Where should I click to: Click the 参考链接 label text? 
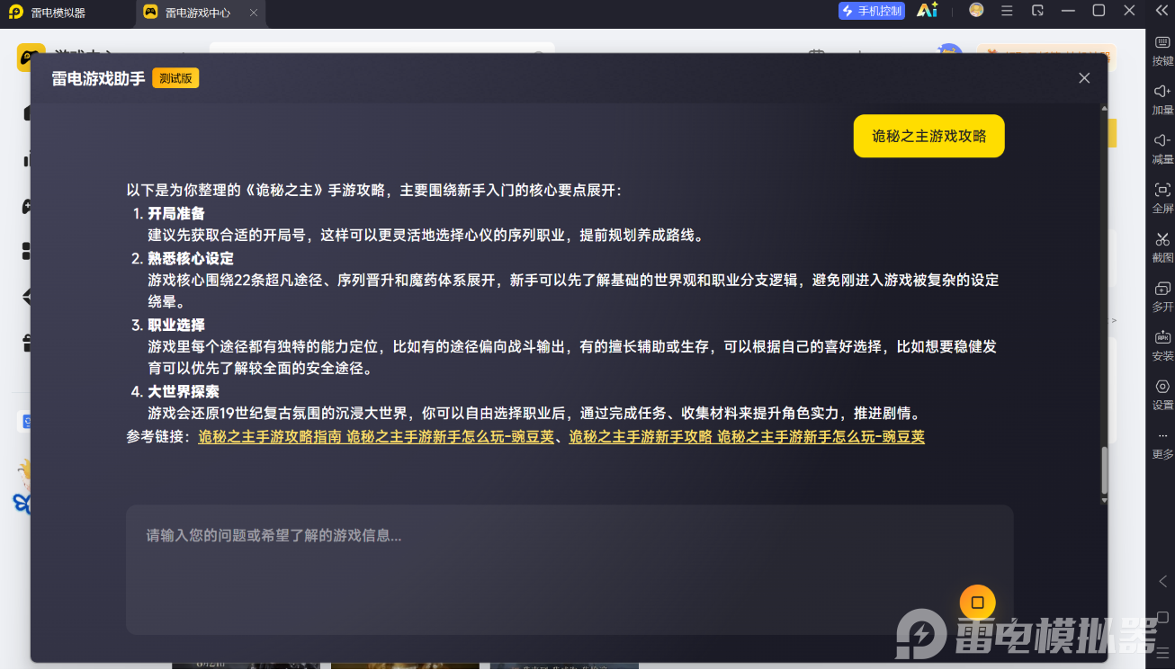(x=158, y=437)
